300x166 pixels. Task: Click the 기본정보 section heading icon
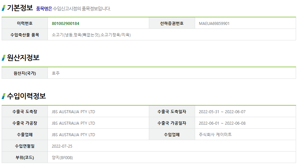(x=4, y=8)
